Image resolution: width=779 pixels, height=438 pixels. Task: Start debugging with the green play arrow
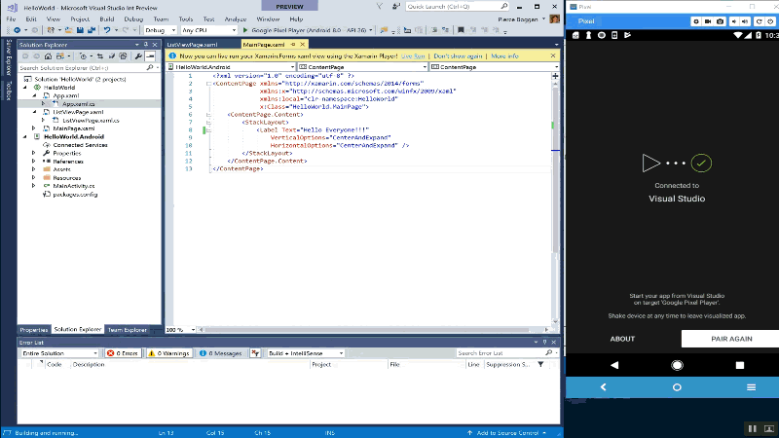tap(245, 30)
